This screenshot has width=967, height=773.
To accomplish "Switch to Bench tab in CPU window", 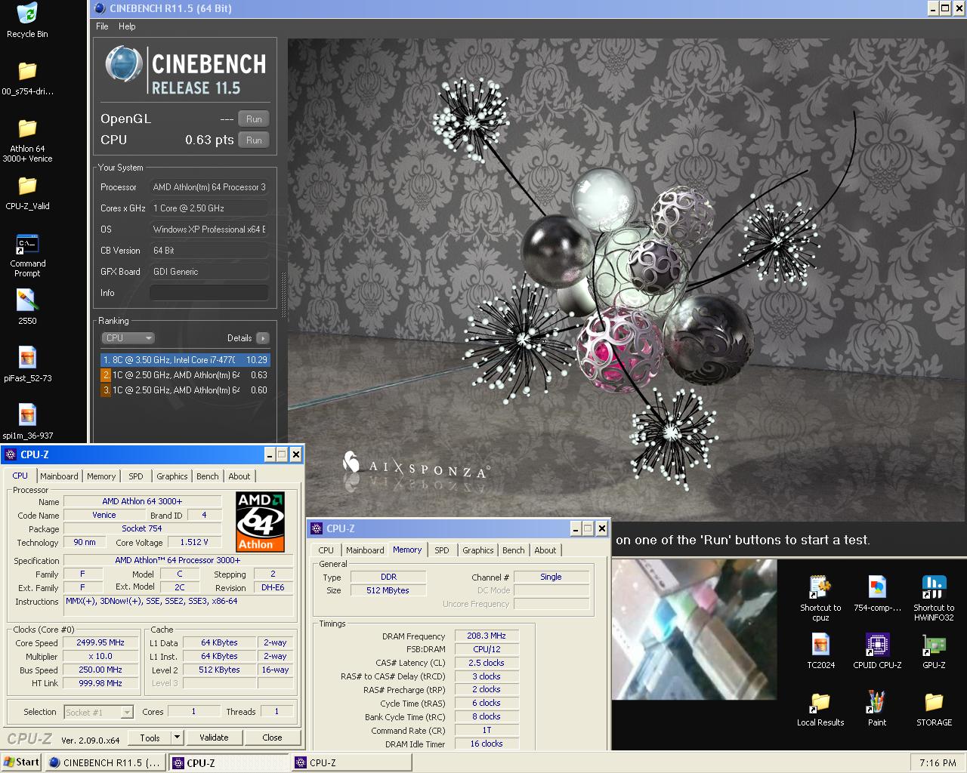I will (x=208, y=476).
